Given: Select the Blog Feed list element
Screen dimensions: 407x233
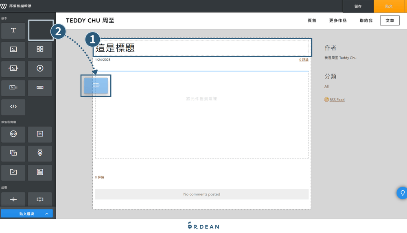Looking at the screenshot, I should [x=40, y=172].
